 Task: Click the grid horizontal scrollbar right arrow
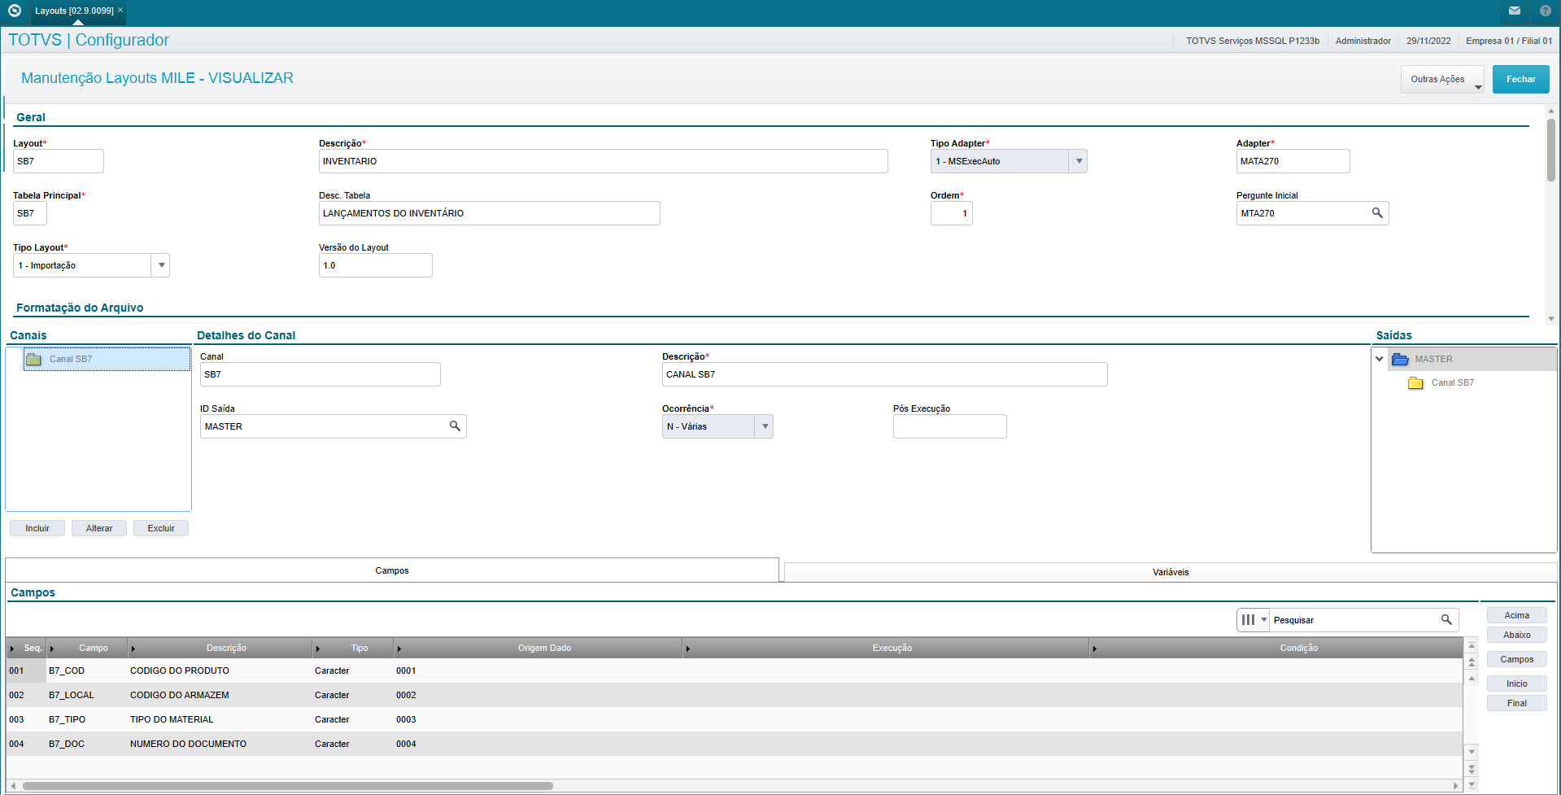click(x=1456, y=786)
